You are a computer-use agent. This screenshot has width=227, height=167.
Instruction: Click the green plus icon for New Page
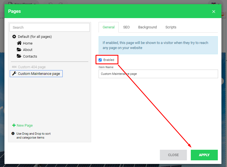click(14, 125)
